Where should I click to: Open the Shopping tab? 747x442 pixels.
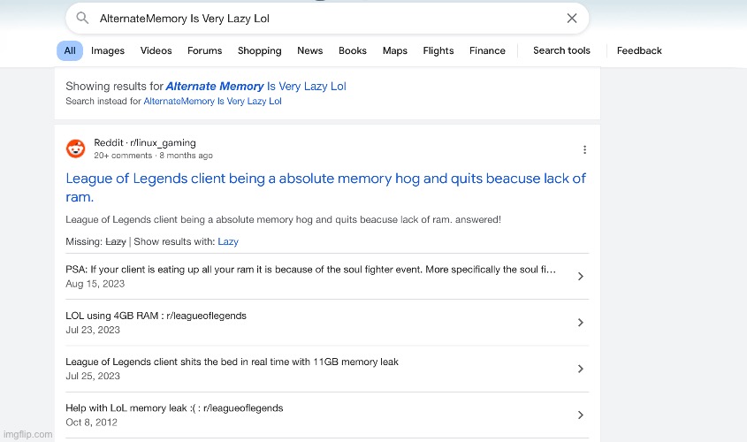(x=260, y=51)
